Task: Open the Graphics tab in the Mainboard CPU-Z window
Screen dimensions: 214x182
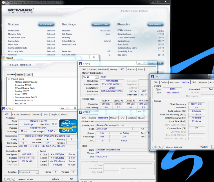Action: coord(131,118)
